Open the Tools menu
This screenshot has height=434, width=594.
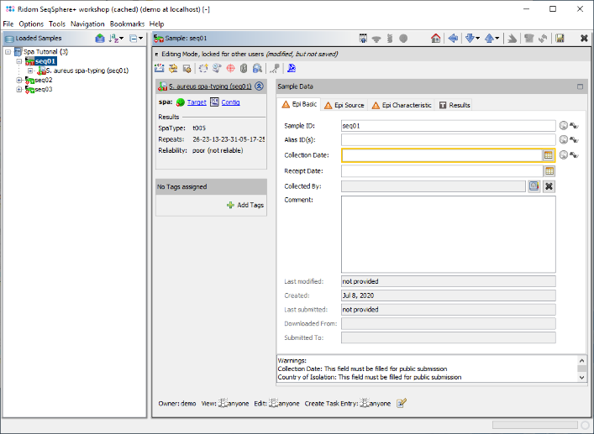click(x=56, y=24)
